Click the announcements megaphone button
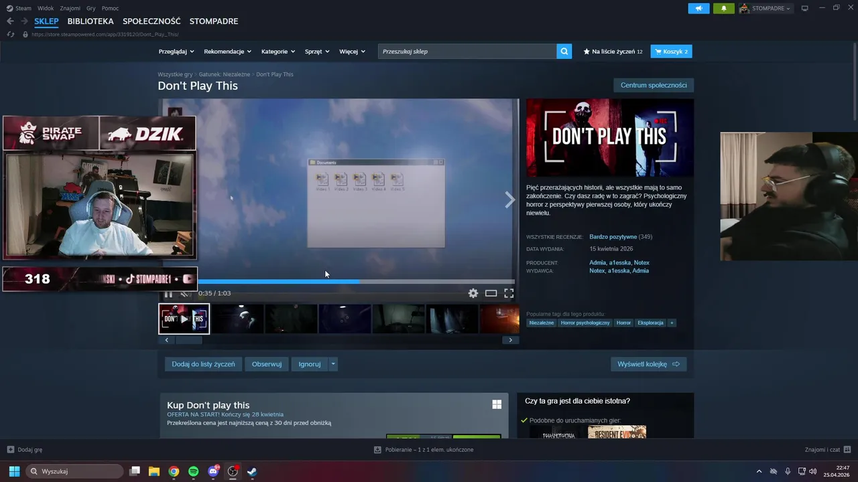 tap(698, 8)
